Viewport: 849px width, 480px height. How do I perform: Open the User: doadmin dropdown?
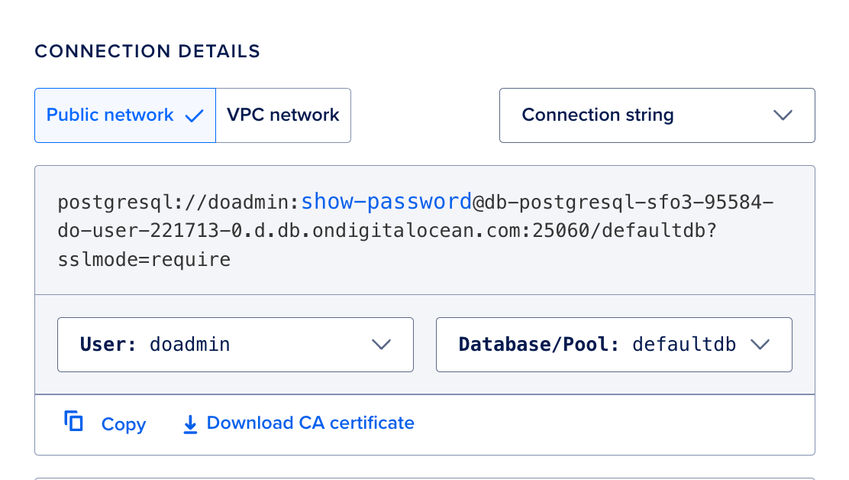(235, 344)
